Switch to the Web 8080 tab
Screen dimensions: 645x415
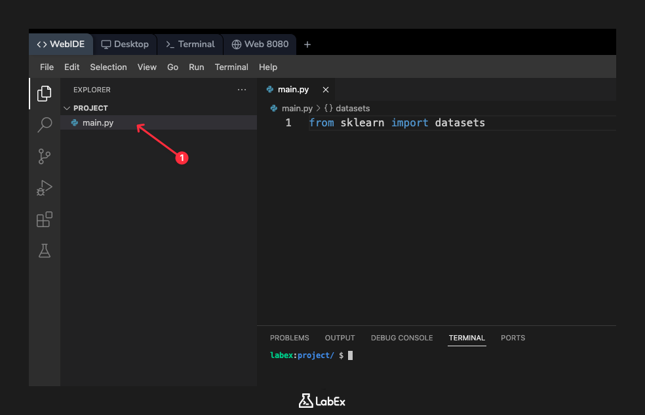coord(260,44)
